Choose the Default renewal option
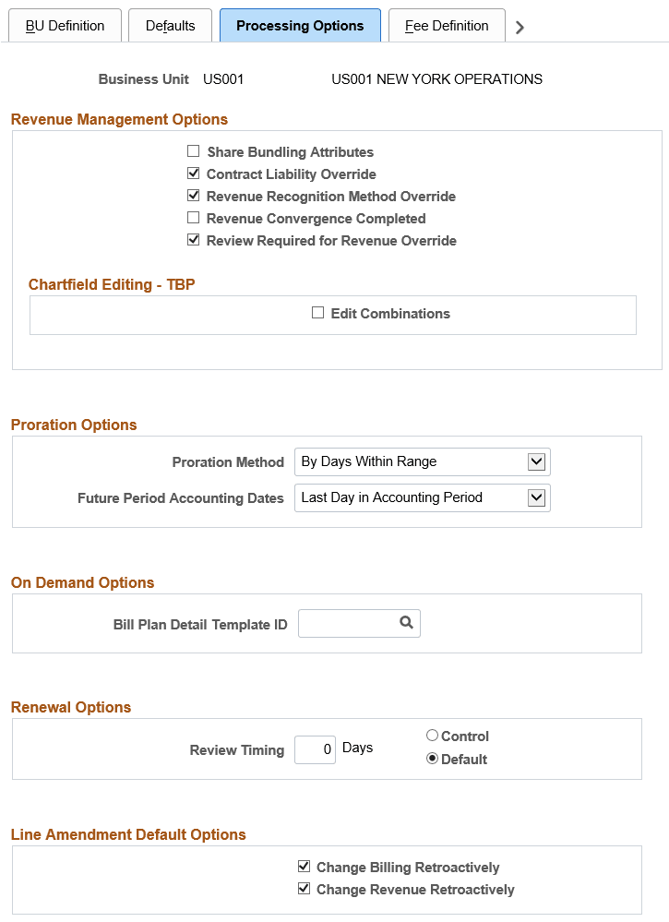 pos(431,758)
